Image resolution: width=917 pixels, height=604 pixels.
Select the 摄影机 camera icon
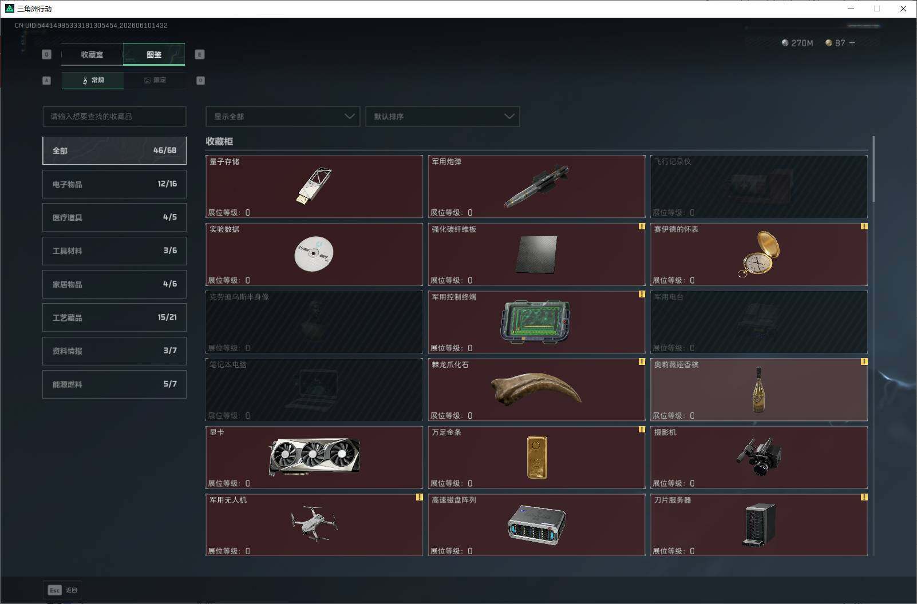759,457
